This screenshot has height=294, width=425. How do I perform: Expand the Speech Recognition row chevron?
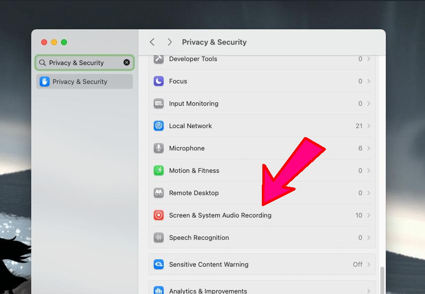pyautogui.click(x=368, y=237)
